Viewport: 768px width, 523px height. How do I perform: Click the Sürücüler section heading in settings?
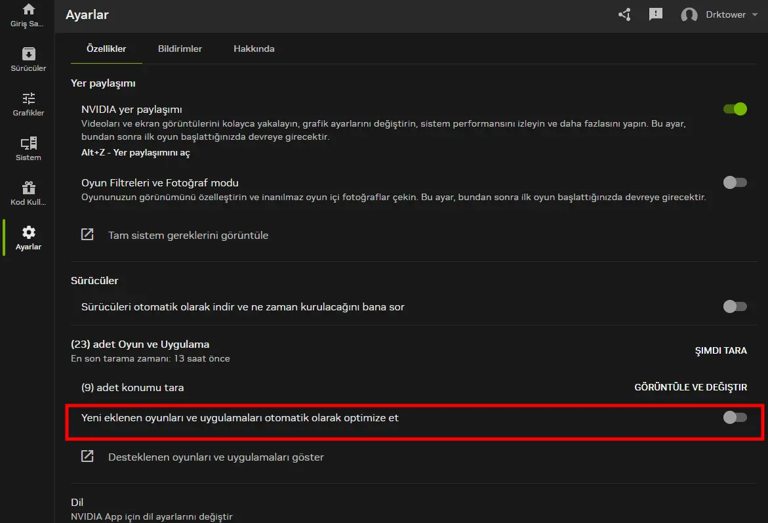[94, 280]
